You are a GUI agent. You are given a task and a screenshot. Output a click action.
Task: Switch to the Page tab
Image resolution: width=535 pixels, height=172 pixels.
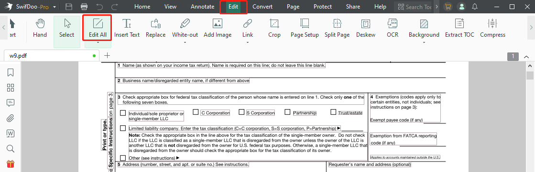pos(293,7)
